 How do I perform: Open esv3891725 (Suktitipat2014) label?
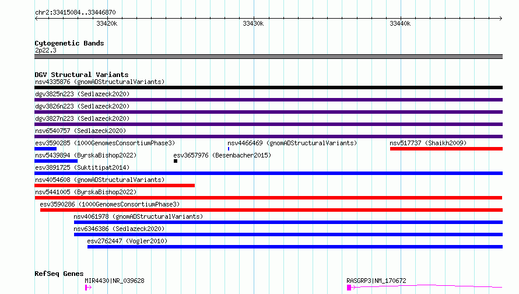click(x=82, y=167)
